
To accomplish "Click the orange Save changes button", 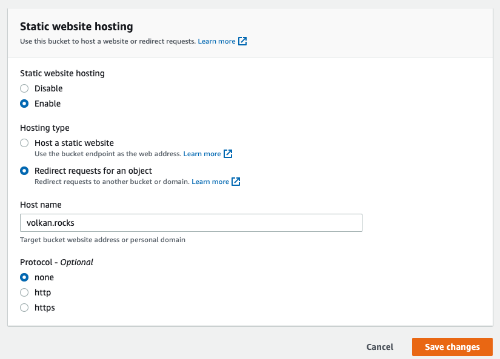I will click(x=452, y=347).
